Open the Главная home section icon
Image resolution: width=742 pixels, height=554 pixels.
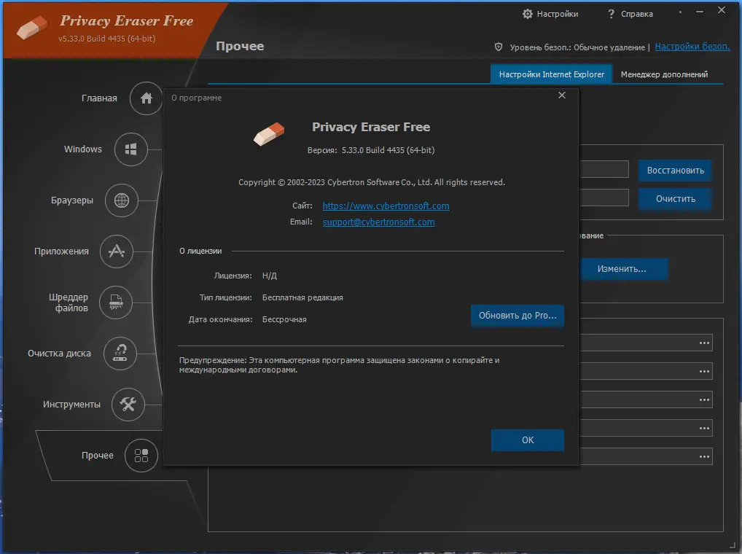coord(147,98)
